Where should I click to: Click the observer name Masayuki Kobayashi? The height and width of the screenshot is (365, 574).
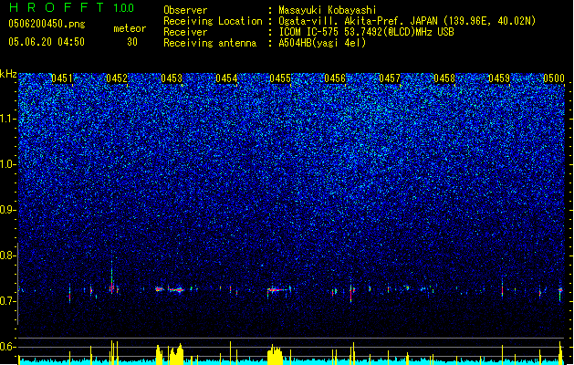(328, 10)
